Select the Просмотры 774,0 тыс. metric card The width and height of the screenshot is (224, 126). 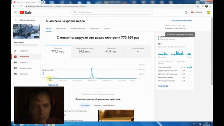coord(58,51)
